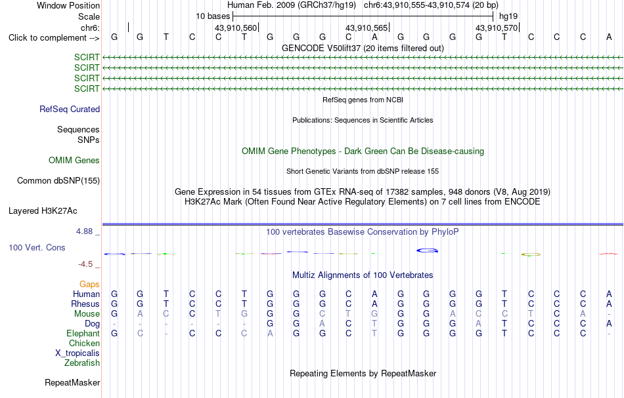This screenshot has height=398, width=624.
Task: Click the -4.5 PhyloP lower scale value
Action: coord(85,264)
